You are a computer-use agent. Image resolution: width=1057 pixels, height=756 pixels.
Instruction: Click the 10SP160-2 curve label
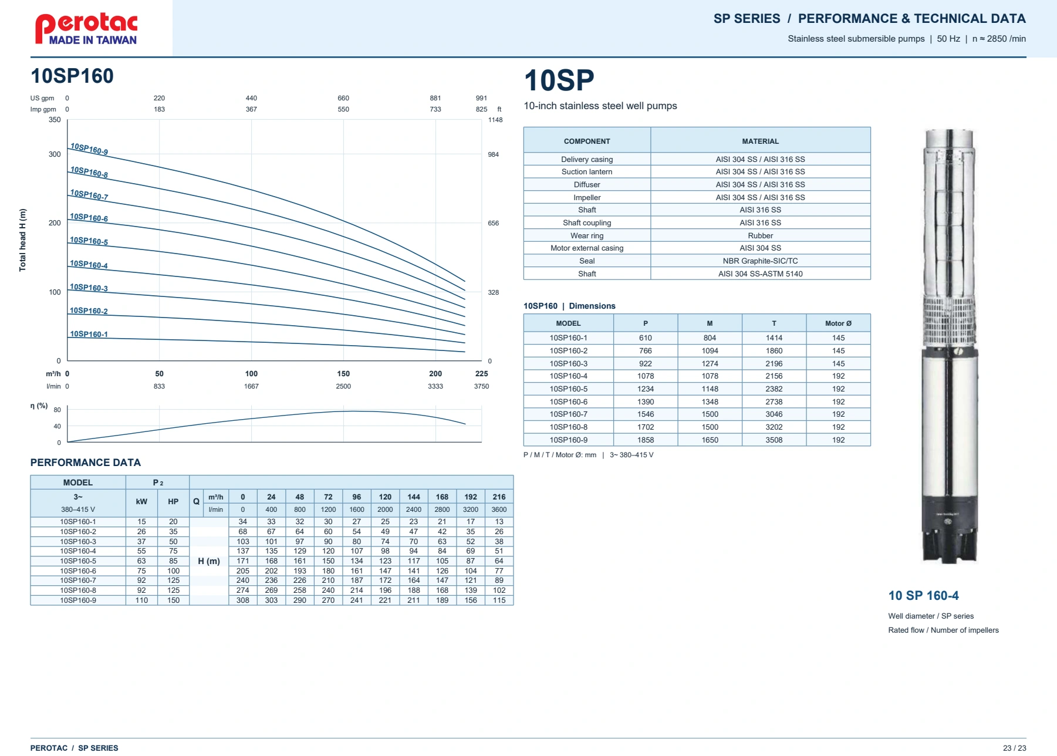pos(89,310)
